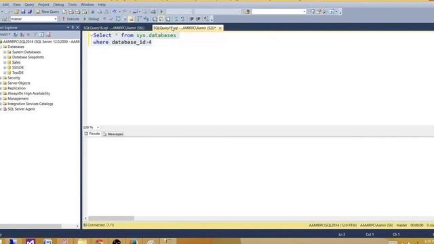The height and width of the screenshot is (244, 434).
Task: Close the active SQLQuery tab
Action: [x=220, y=28]
